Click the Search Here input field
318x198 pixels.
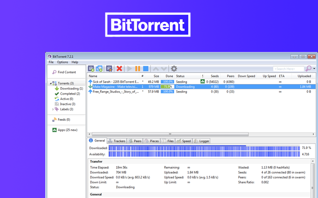(x=288, y=69)
